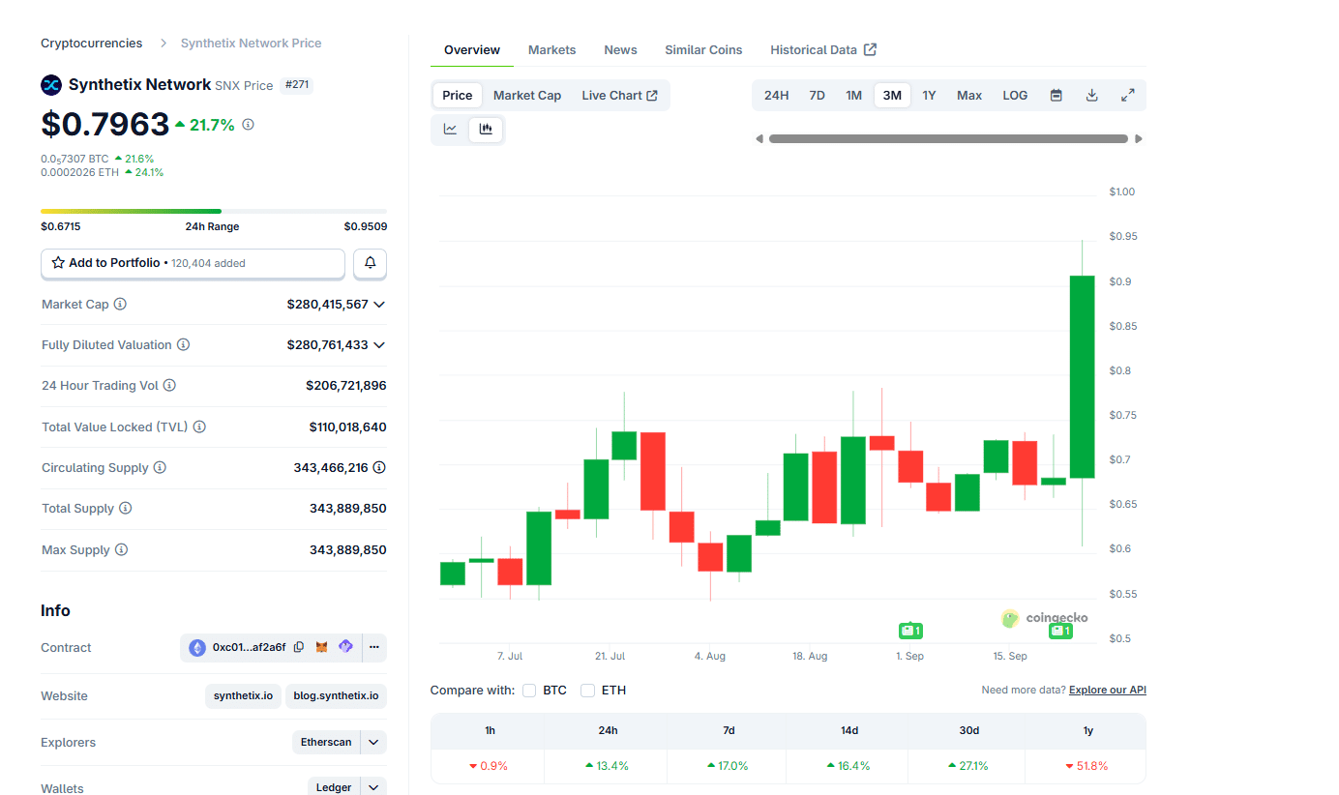Select the Max time range

pos(969,95)
